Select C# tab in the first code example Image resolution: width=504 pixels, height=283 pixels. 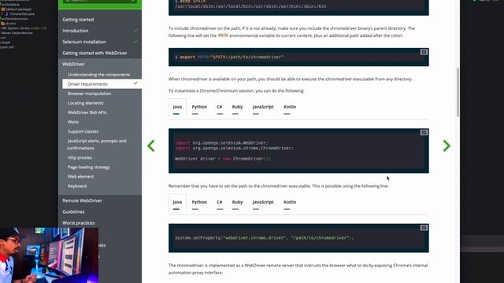[220, 108]
